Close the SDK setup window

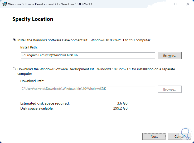click(188, 4)
